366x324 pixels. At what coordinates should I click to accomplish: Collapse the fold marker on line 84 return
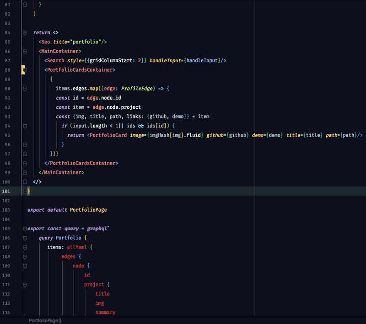[25, 32]
